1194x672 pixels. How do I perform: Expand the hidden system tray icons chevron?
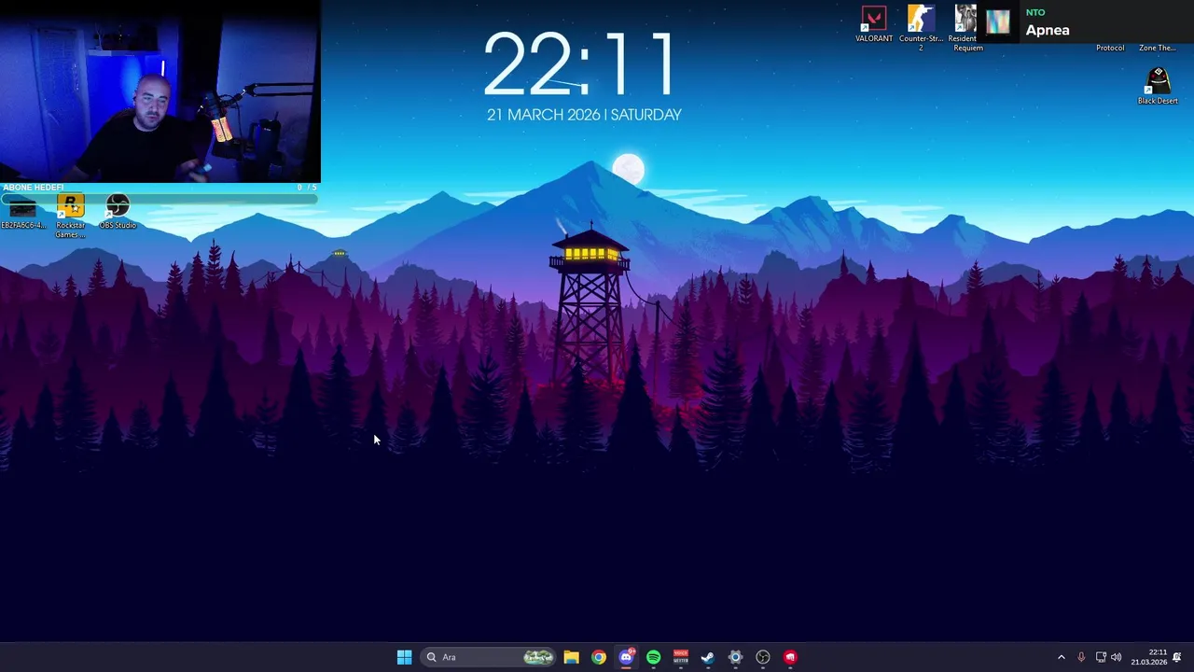click(x=1061, y=657)
